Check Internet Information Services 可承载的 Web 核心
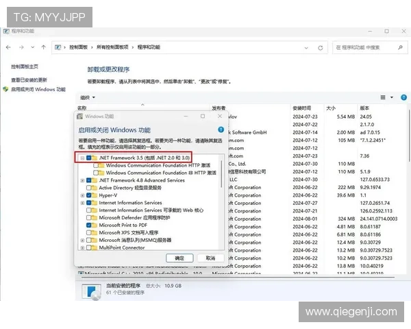This screenshot has height=329, width=411. 88,210
